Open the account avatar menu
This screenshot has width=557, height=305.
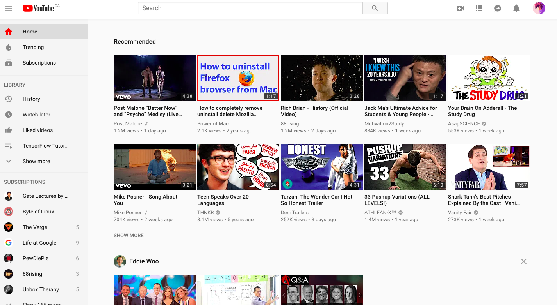pos(539,8)
